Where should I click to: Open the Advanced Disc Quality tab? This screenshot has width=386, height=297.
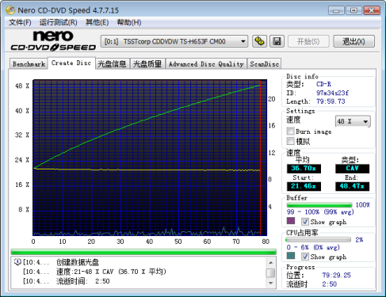pyautogui.click(x=206, y=64)
